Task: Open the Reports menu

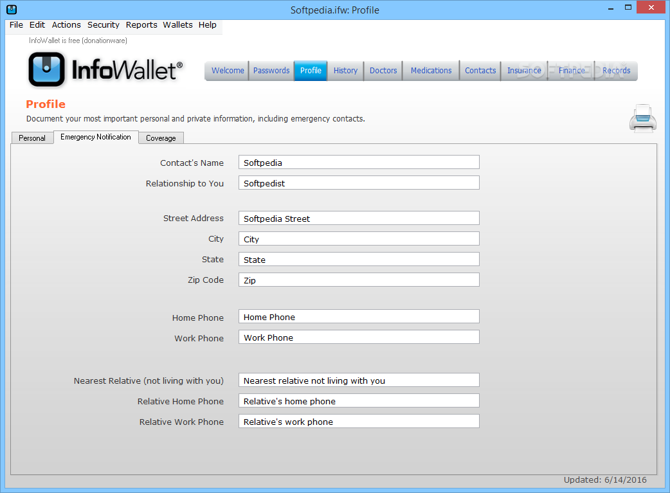Action: point(141,25)
